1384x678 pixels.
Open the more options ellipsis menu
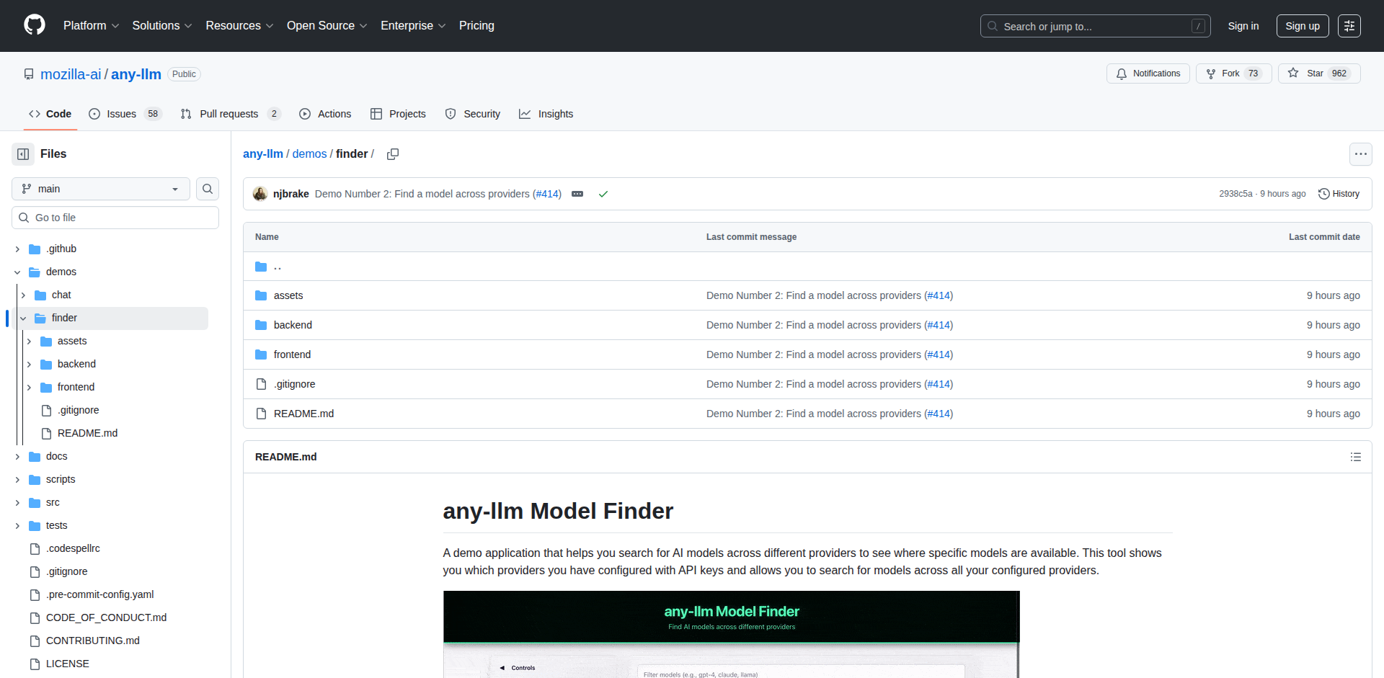(1360, 154)
